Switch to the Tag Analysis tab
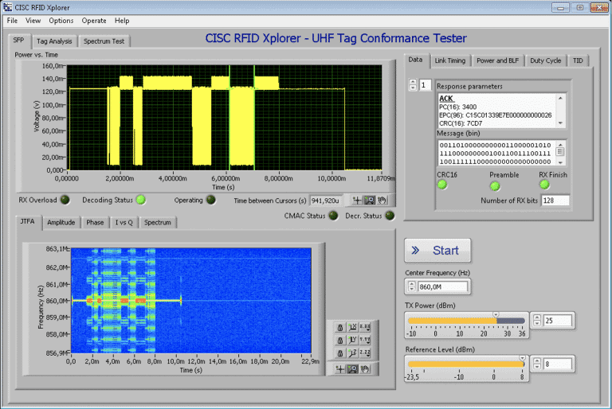The width and height of the screenshot is (612, 409). pos(54,41)
